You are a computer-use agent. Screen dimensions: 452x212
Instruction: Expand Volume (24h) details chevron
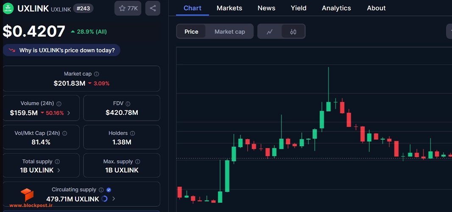[x=69, y=113]
